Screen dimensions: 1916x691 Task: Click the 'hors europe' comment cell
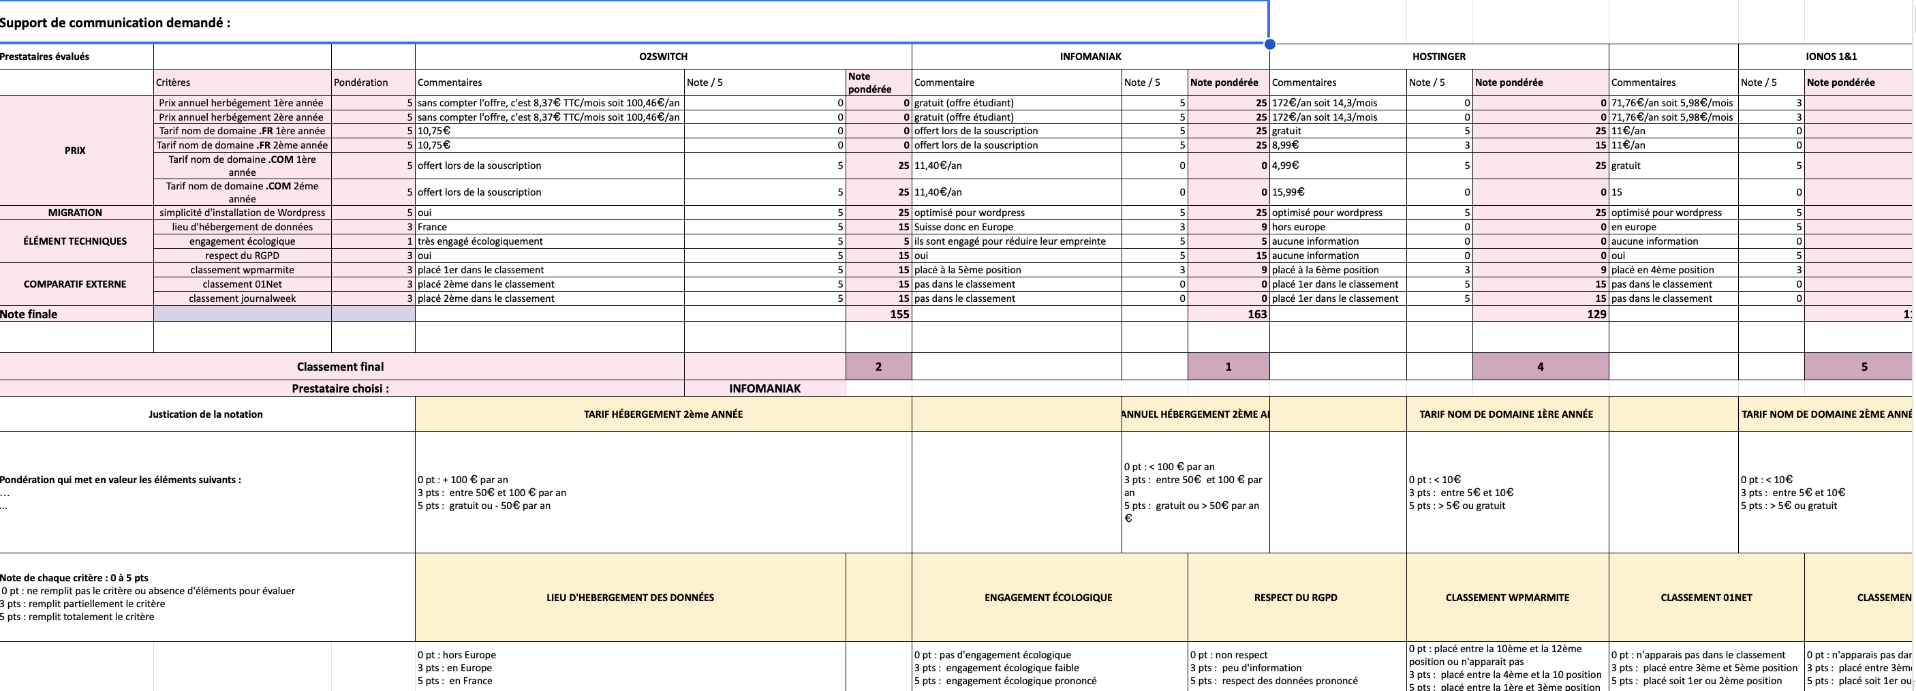click(1338, 227)
